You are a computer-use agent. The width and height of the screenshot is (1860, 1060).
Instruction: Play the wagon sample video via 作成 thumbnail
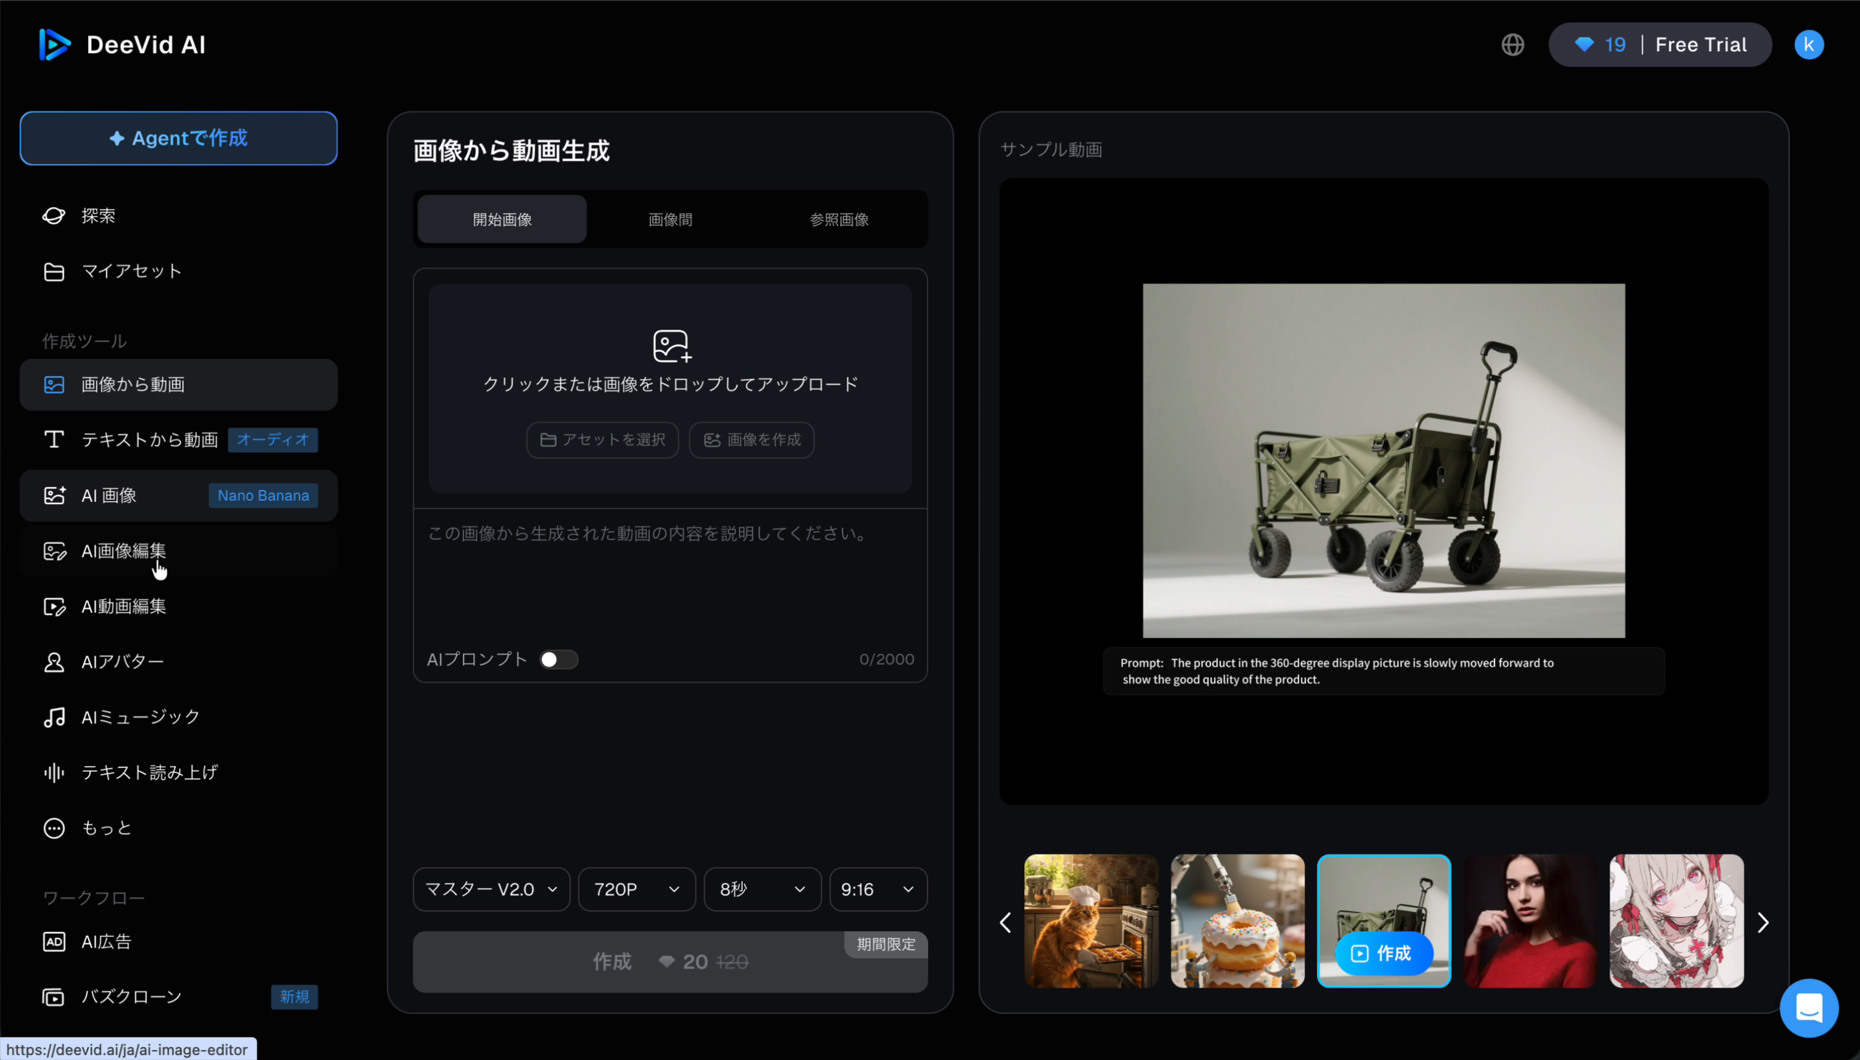tap(1383, 952)
